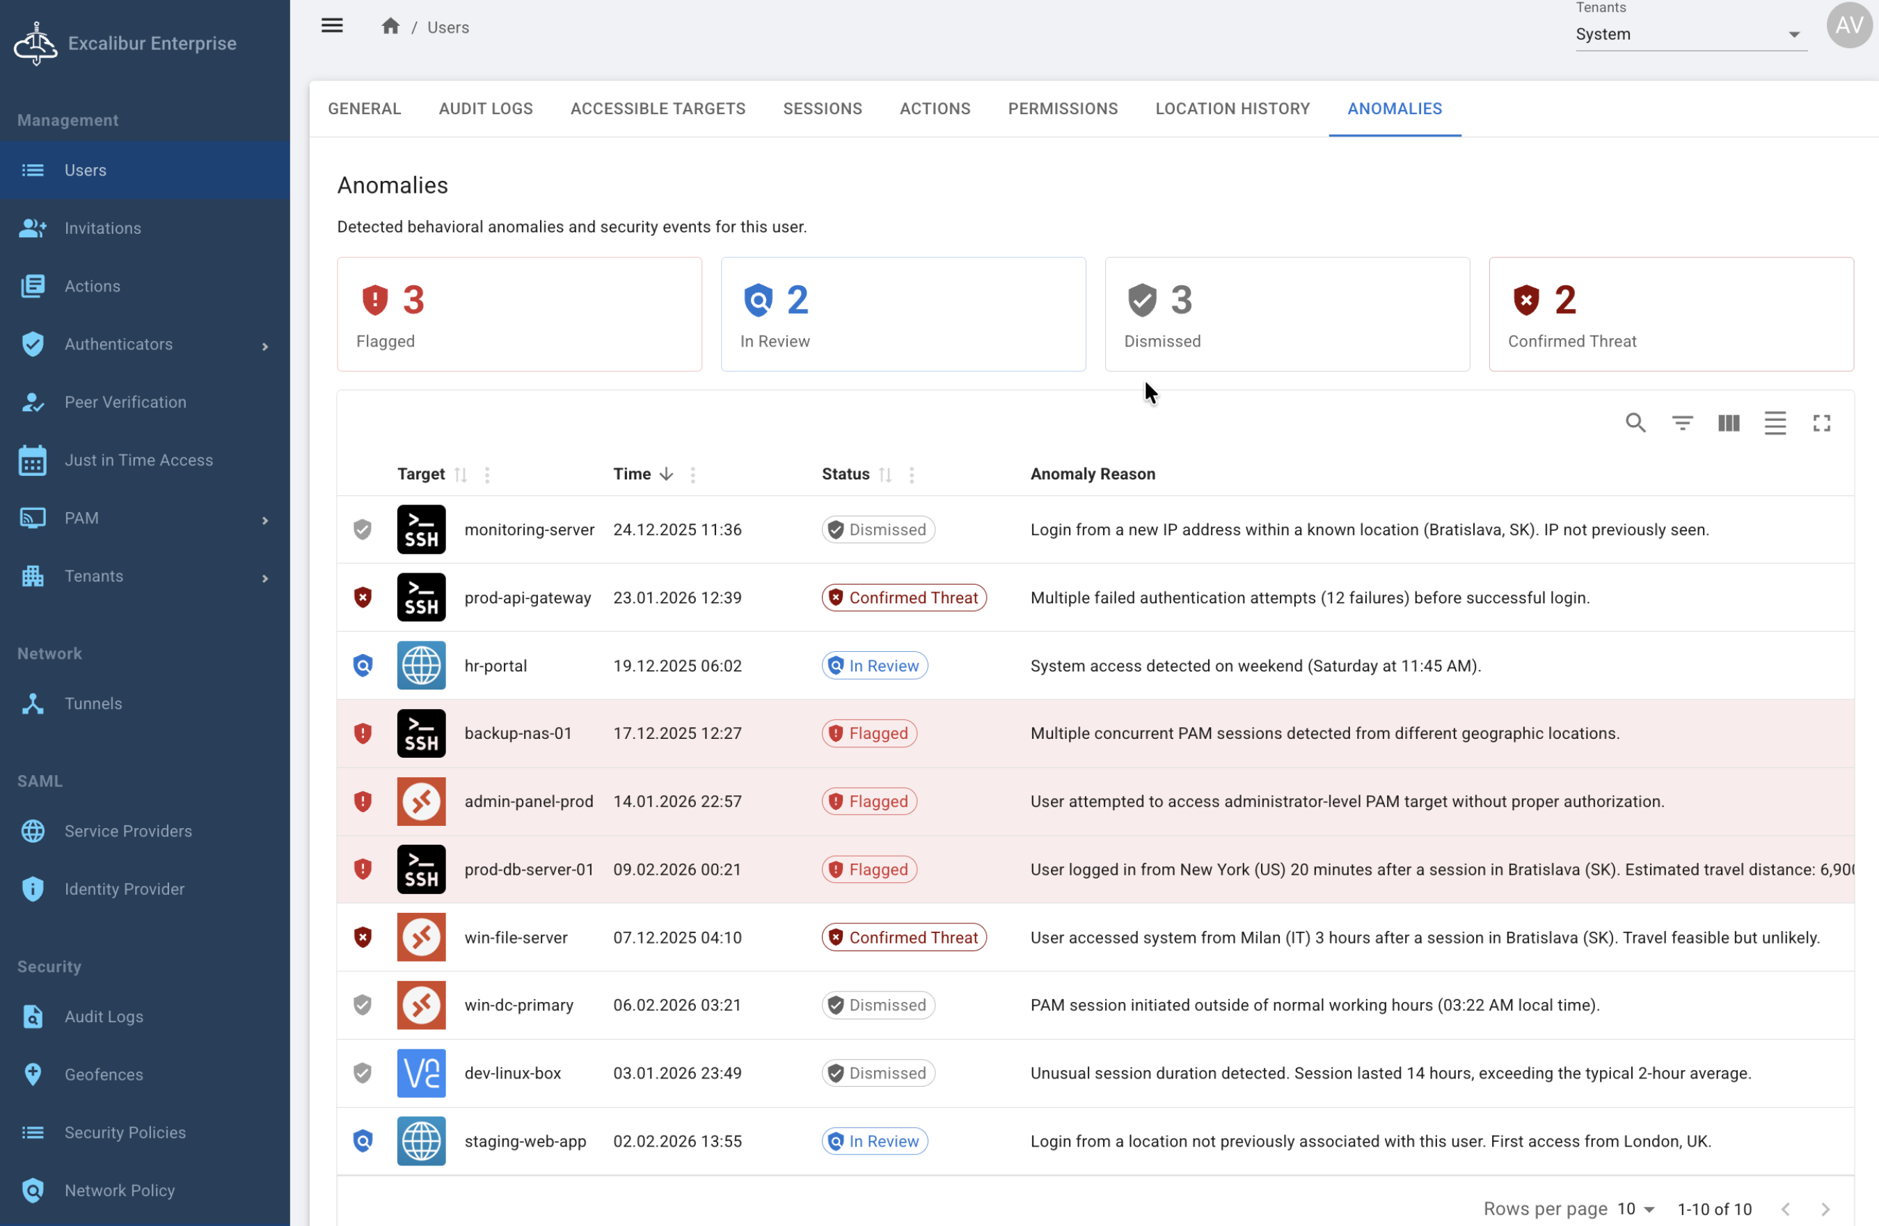Screen dimensions: 1879x1226
Task: Sort the table by Status column
Action: (x=885, y=475)
